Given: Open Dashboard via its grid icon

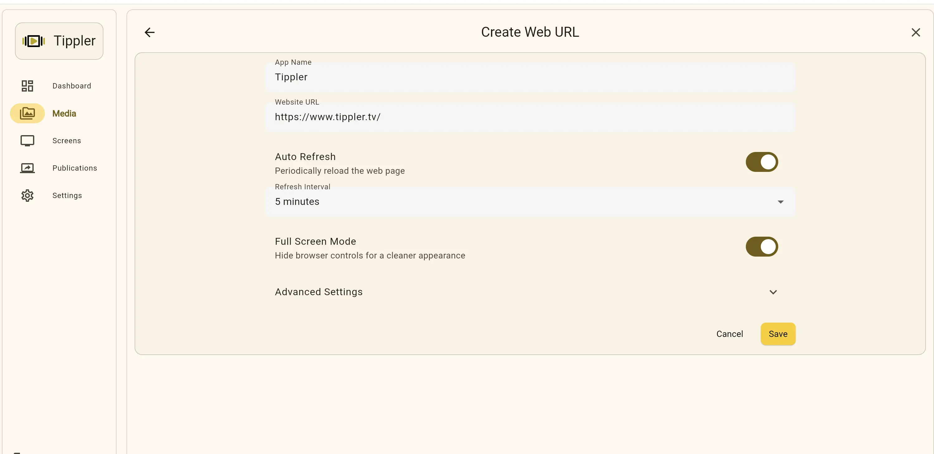Looking at the screenshot, I should coord(27,86).
